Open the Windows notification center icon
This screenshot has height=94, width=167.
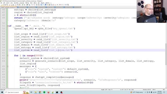click(x=164, y=92)
